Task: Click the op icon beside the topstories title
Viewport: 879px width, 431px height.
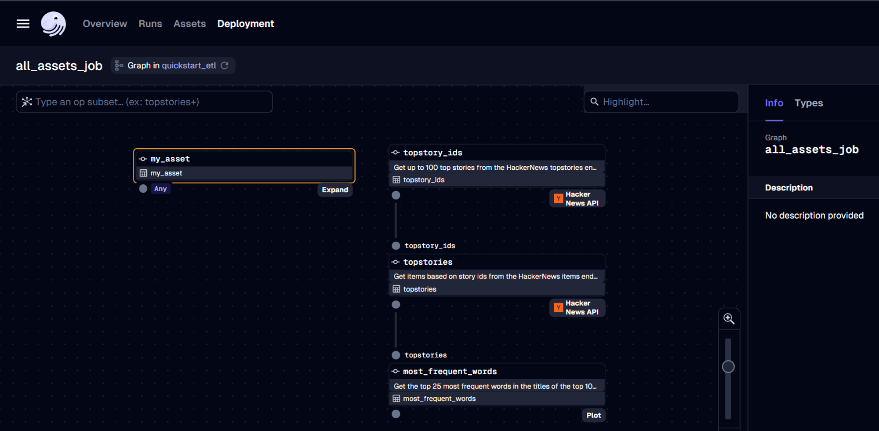Action: pyautogui.click(x=395, y=262)
